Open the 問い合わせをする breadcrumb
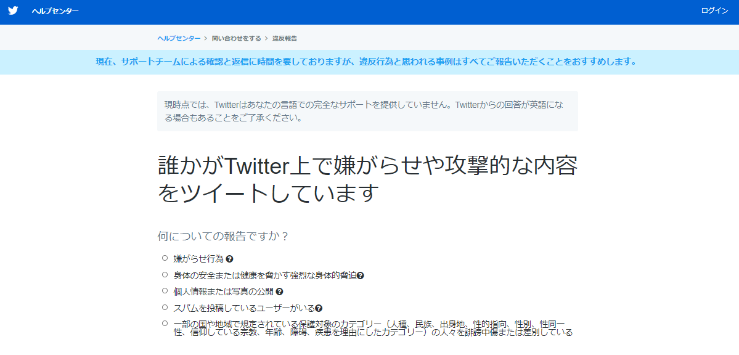Image resolution: width=739 pixels, height=355 pixels. point(237,38)
